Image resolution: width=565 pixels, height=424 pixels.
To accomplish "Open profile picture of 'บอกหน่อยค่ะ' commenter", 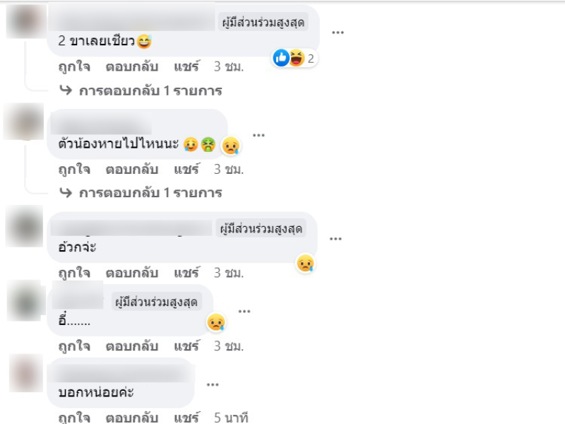I will 26,373.
